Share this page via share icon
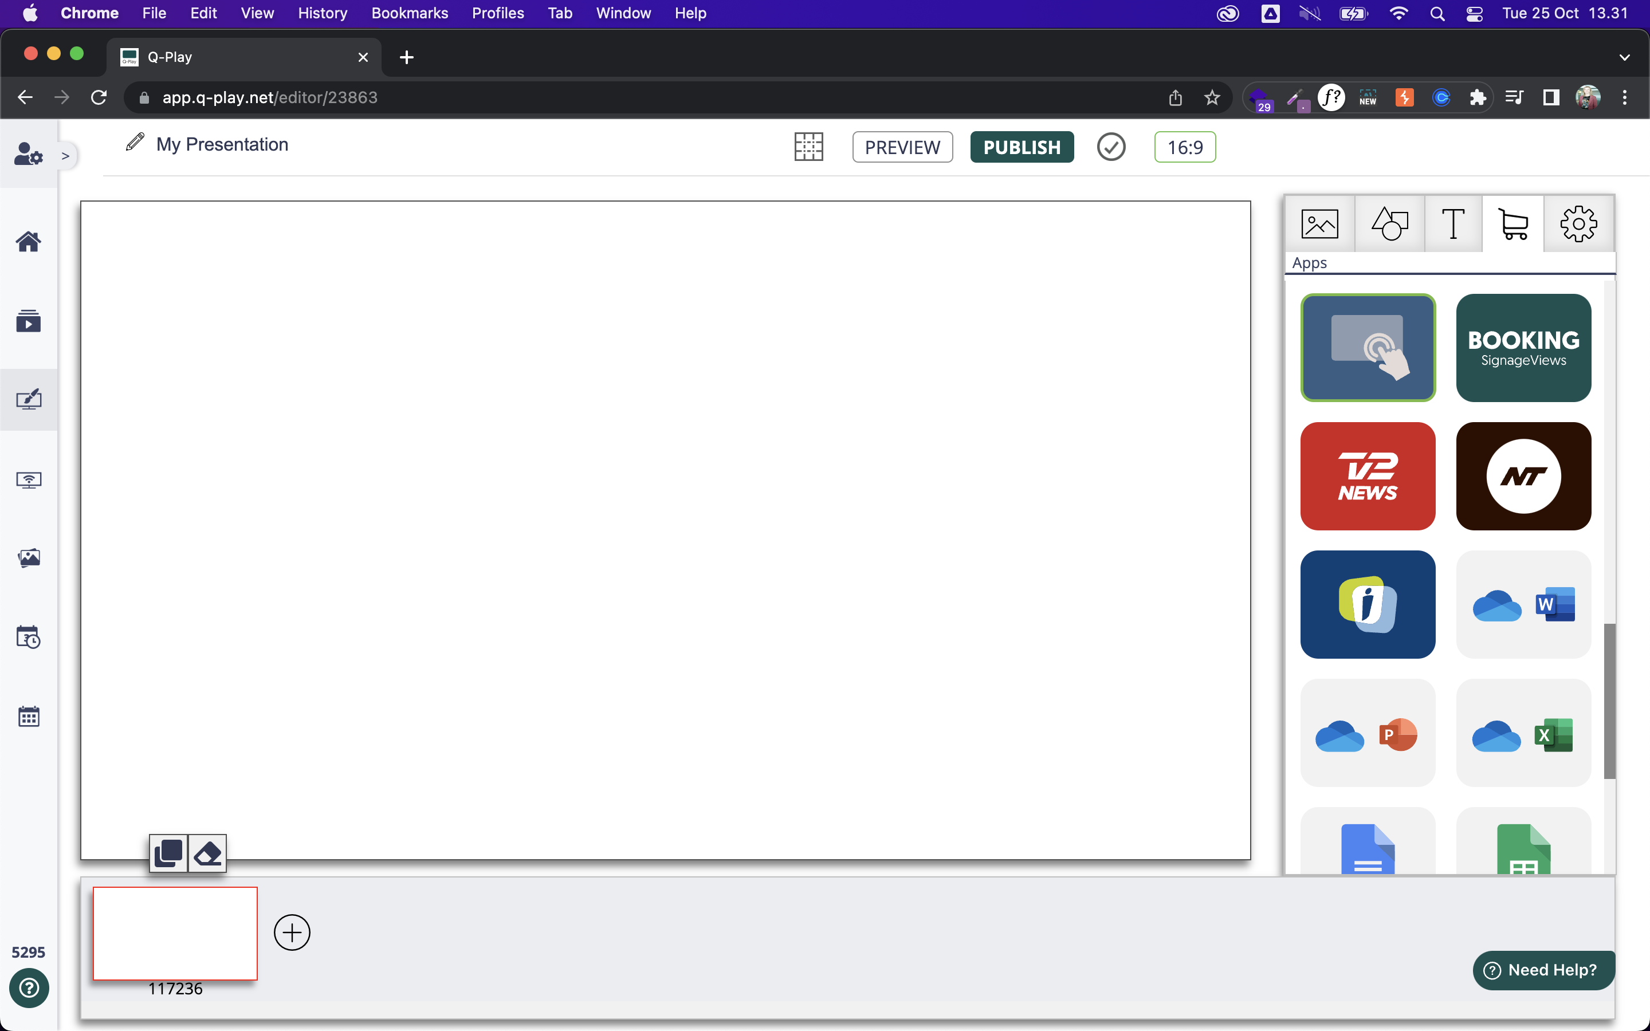1650x1031 pixels. coord(1176,97)
